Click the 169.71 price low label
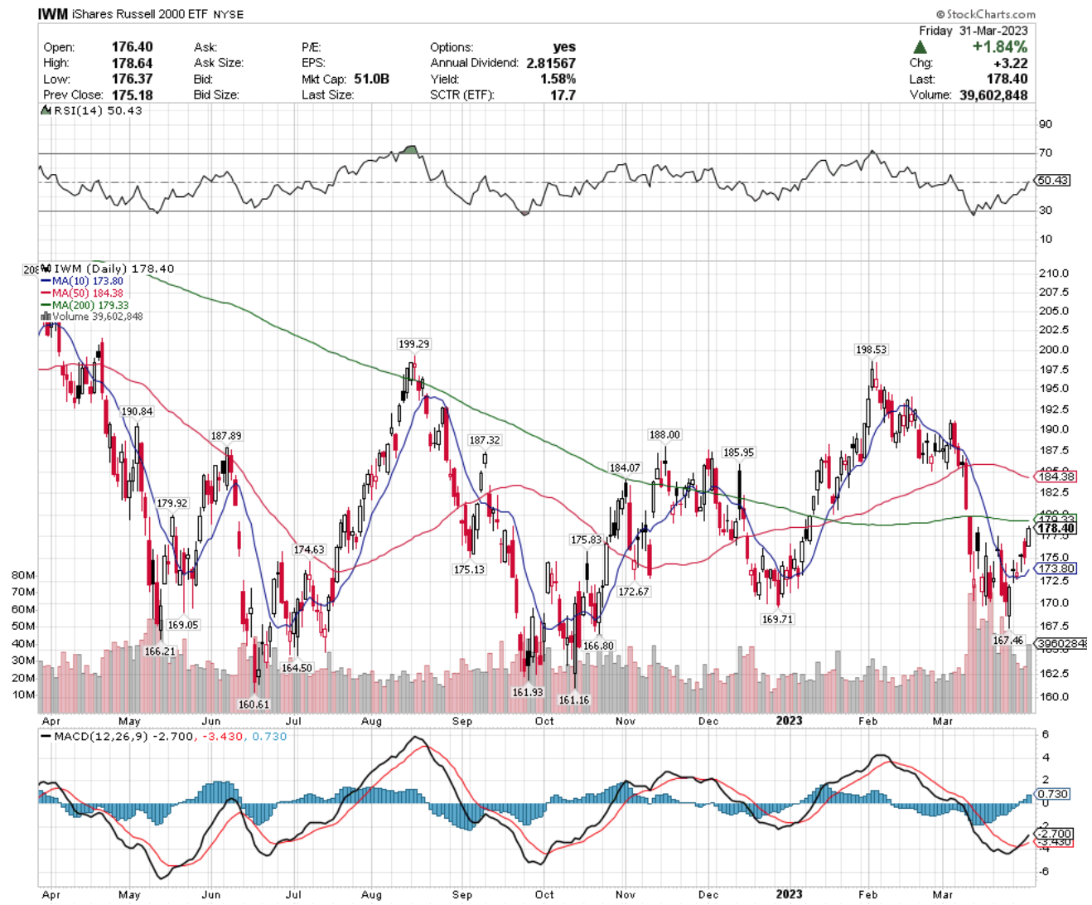 (x=777, y=619)
